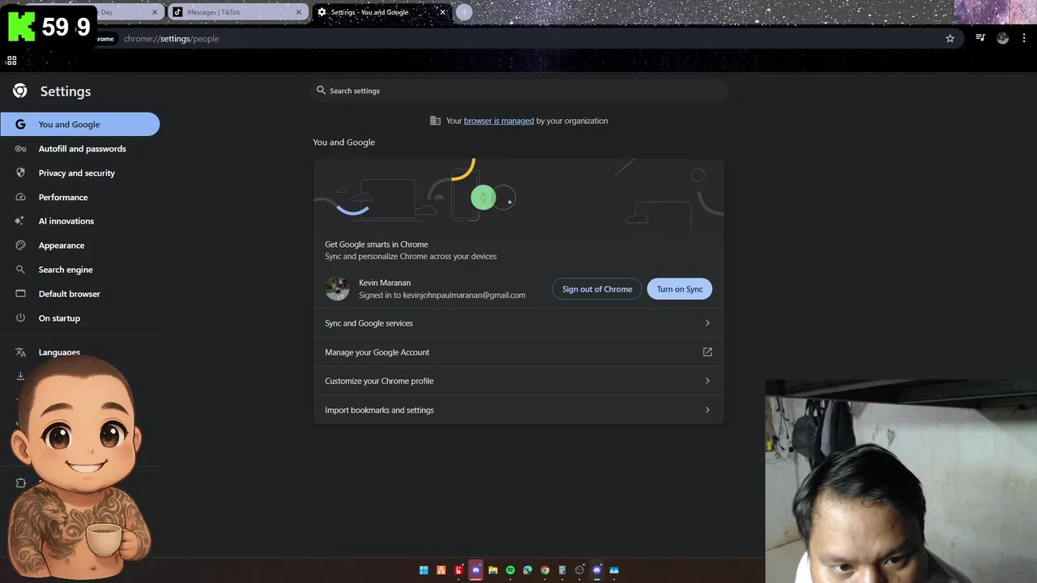This screenshot has width=1037, height=583.
Task: Click the Chrome icon in the taskbar
Action: [544, 570]
